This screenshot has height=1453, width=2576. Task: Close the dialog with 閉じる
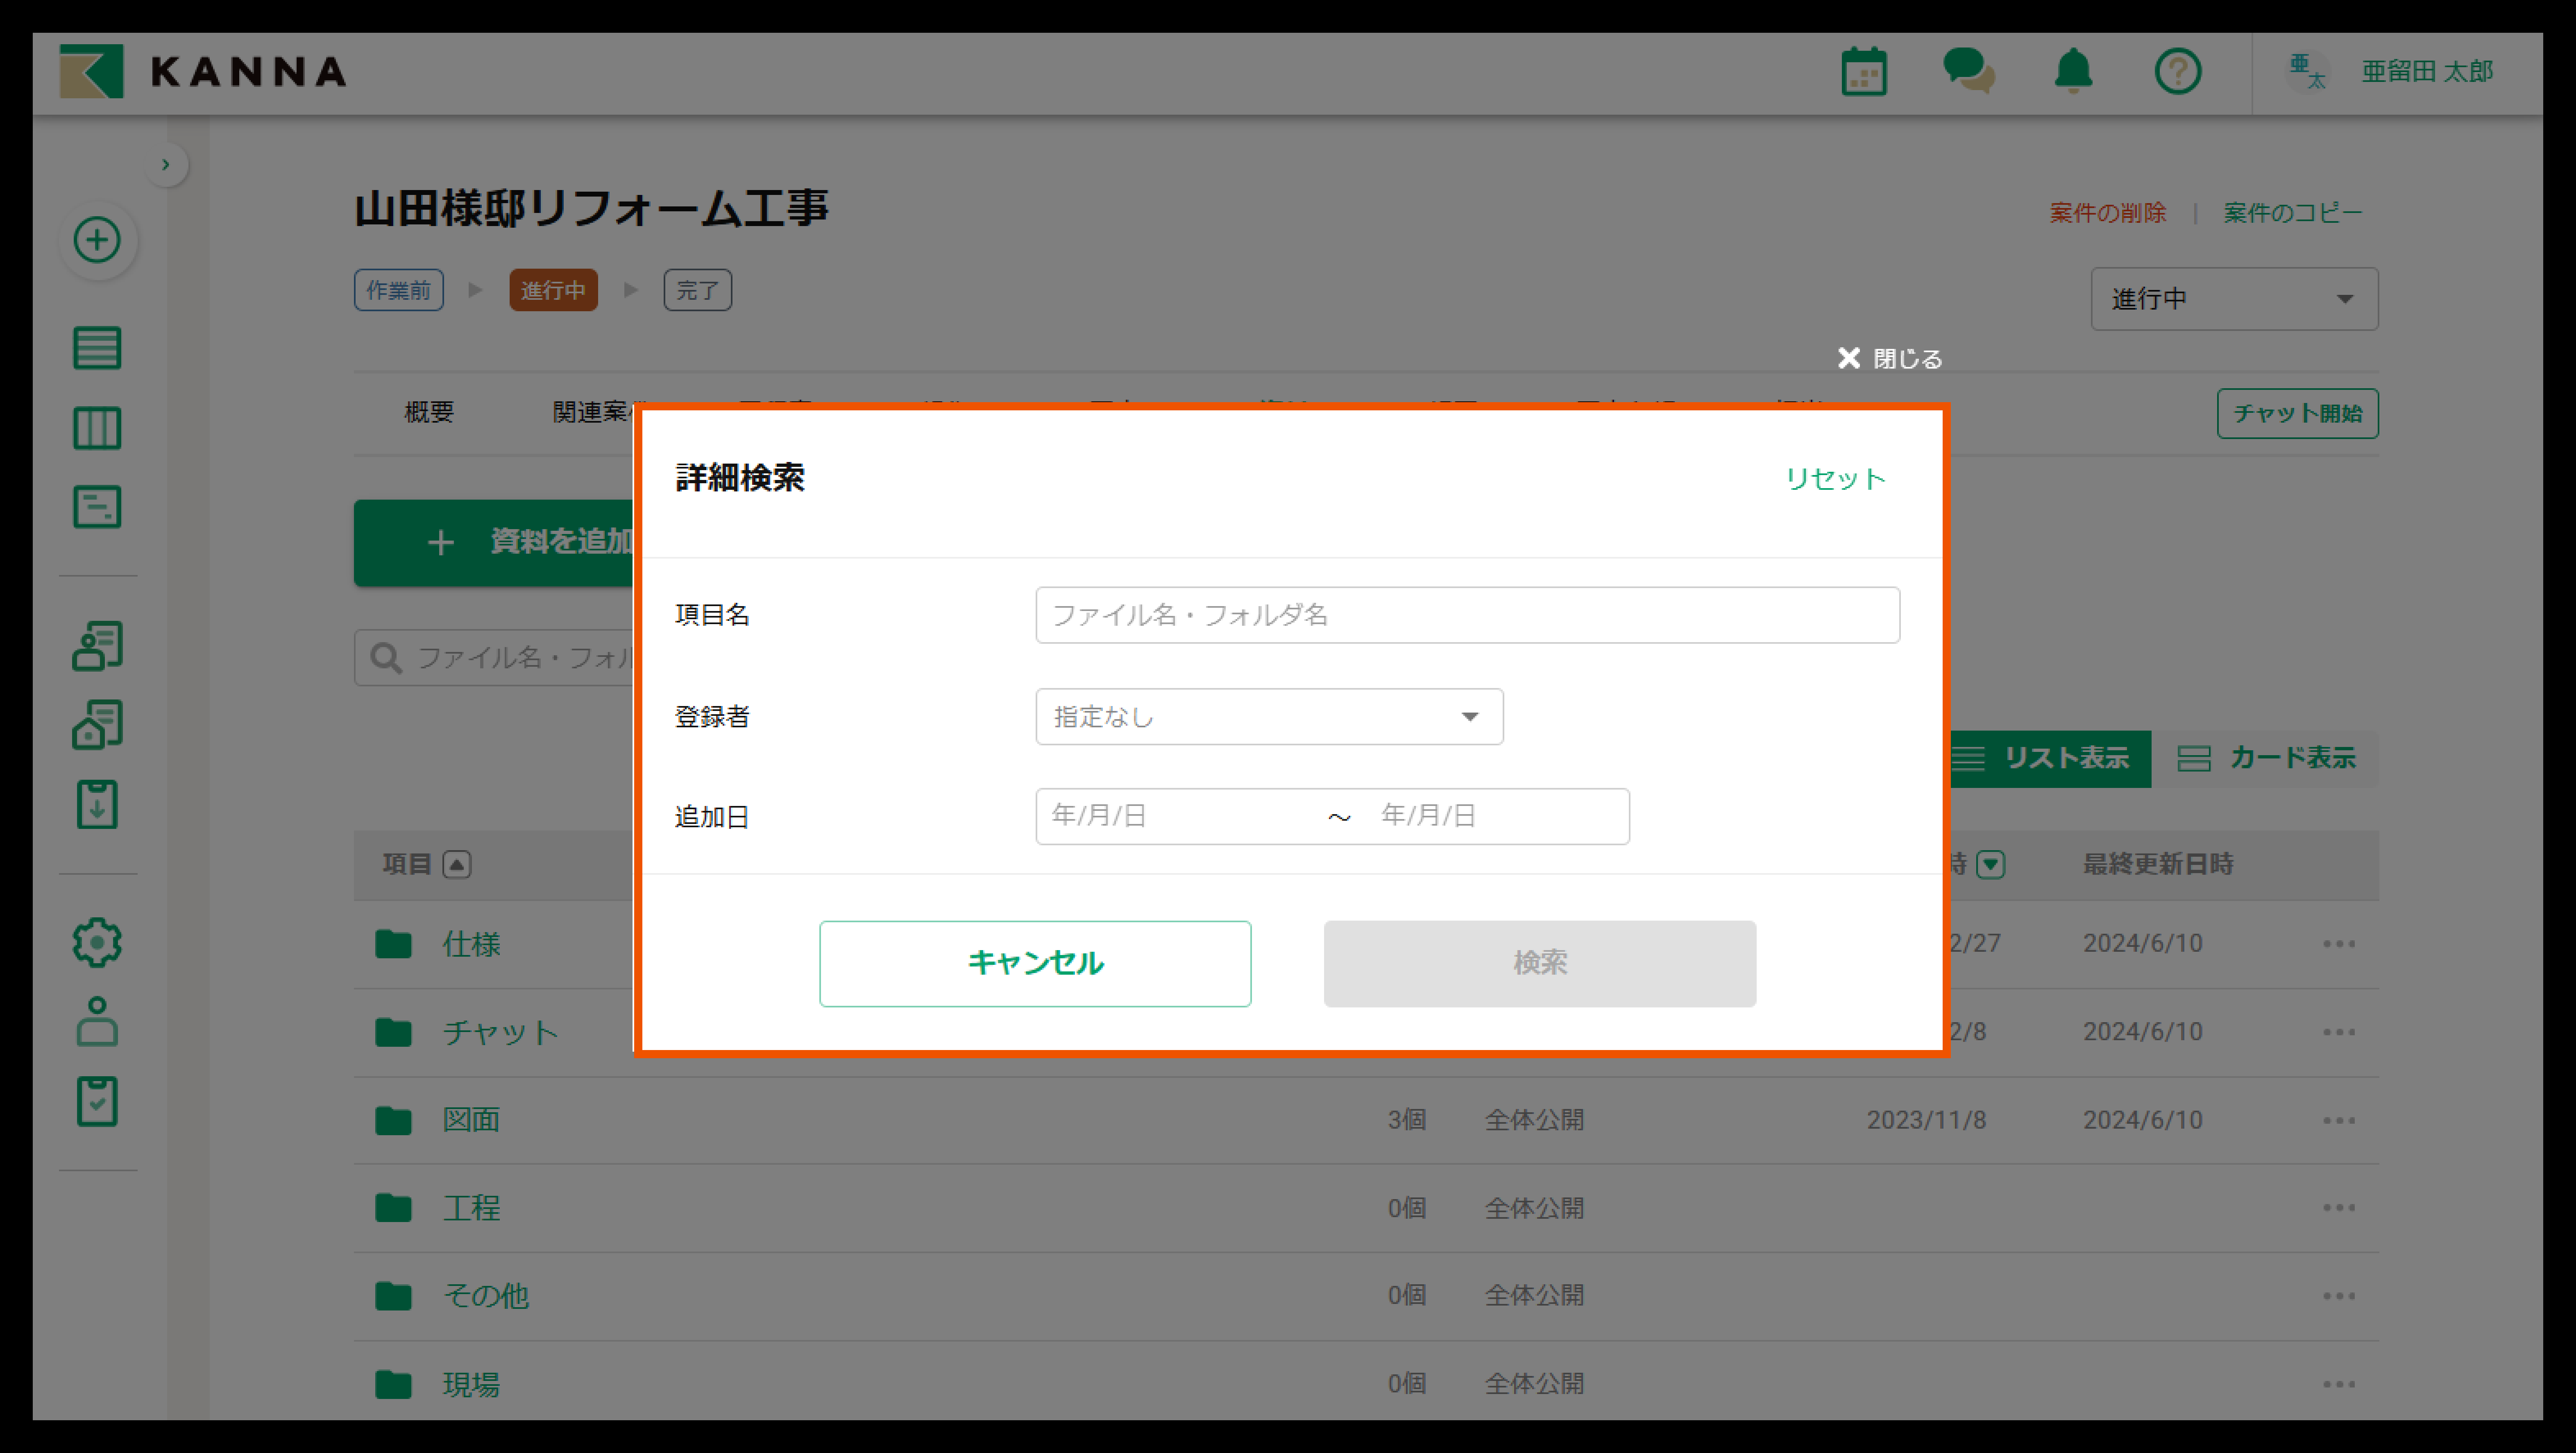tap(1889, 359)
